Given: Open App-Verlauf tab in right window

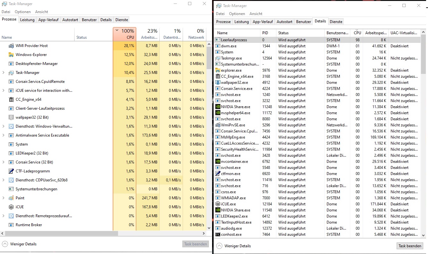Looking at the screenshot, I should (x=263, y=22).
